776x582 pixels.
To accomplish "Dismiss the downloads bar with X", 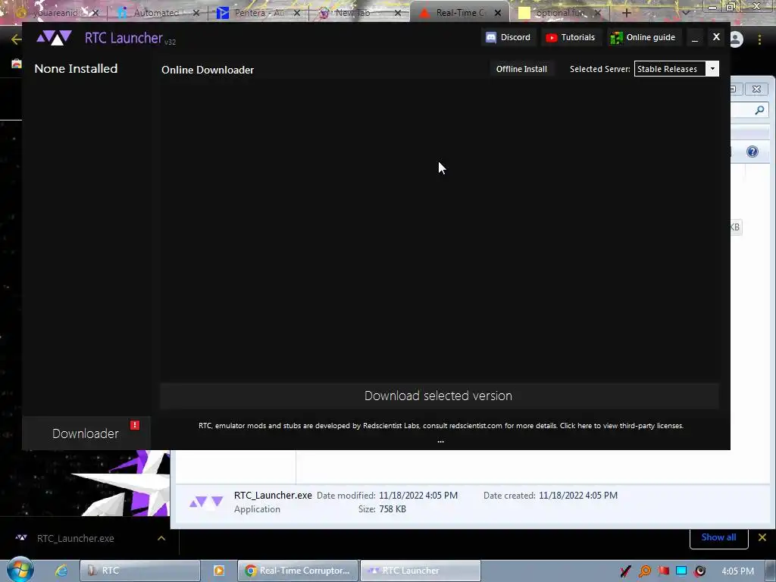I will [762, 537].
